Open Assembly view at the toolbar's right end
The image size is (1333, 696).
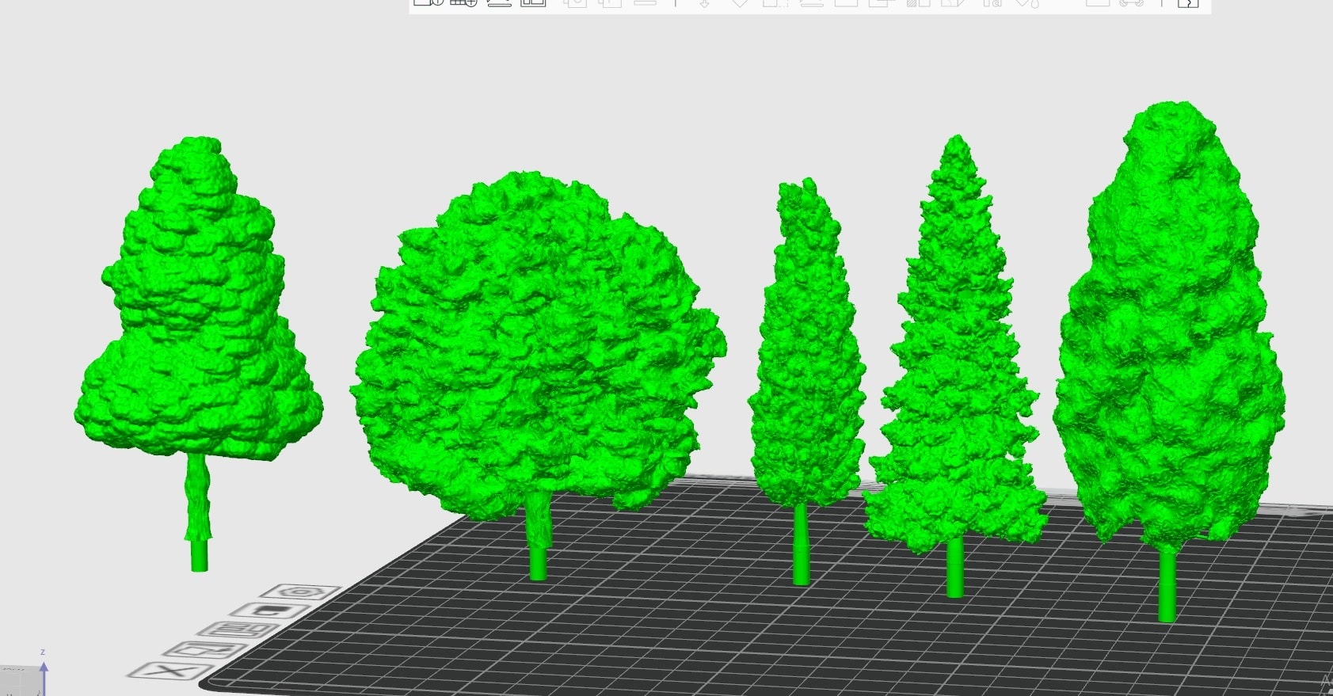(1187, 3)
